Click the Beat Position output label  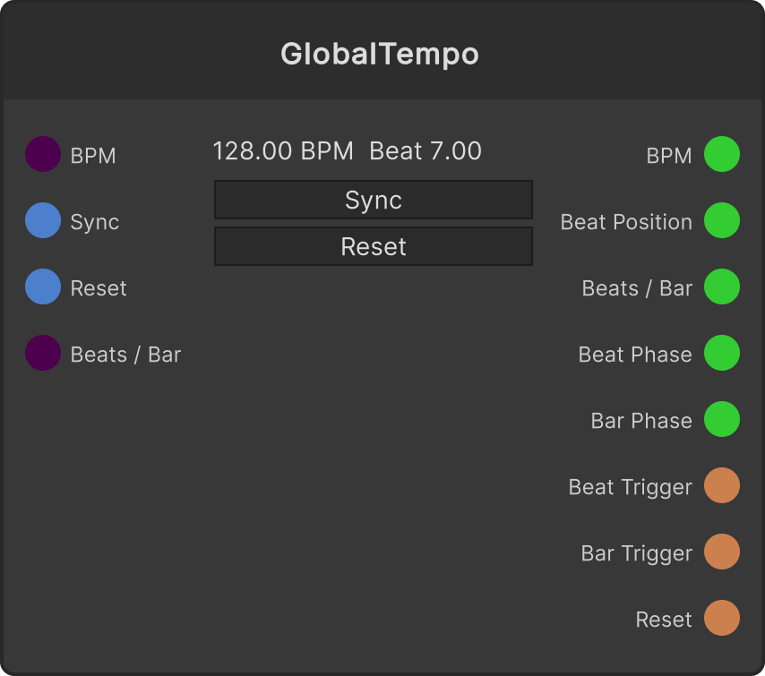coord(626,222)
